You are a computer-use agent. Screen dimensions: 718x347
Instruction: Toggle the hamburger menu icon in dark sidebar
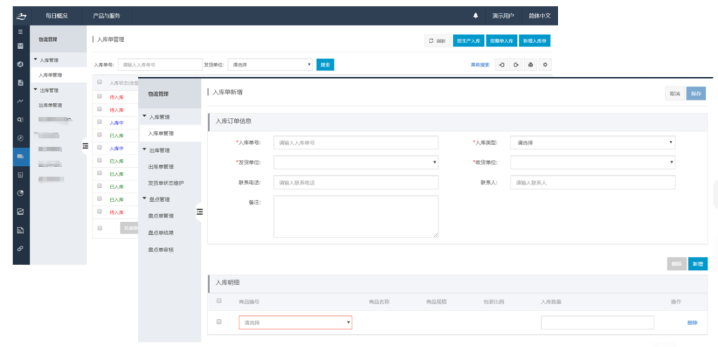tap(20, 32)
